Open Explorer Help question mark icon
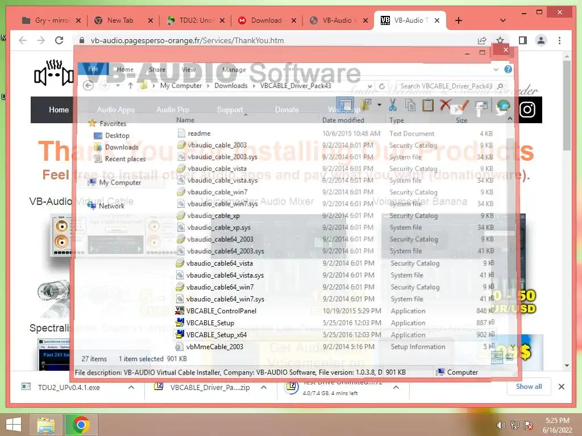This screenshot has height=436, width=582. tap(508, 69)
